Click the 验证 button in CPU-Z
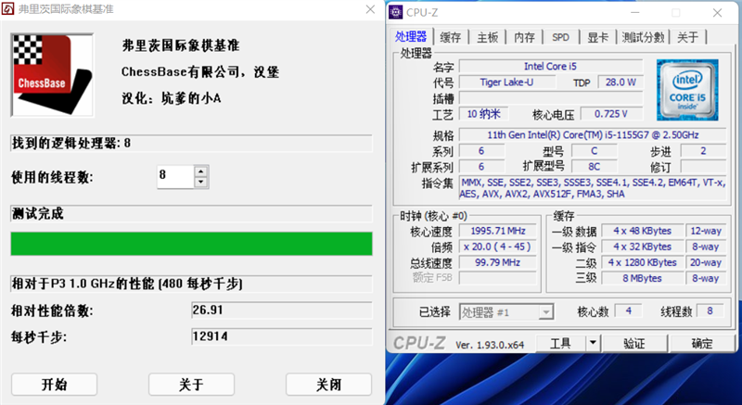The image size is (742, 405). 633,343
